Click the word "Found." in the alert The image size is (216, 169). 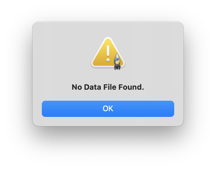pyautogui.click(x=131, y=87)
